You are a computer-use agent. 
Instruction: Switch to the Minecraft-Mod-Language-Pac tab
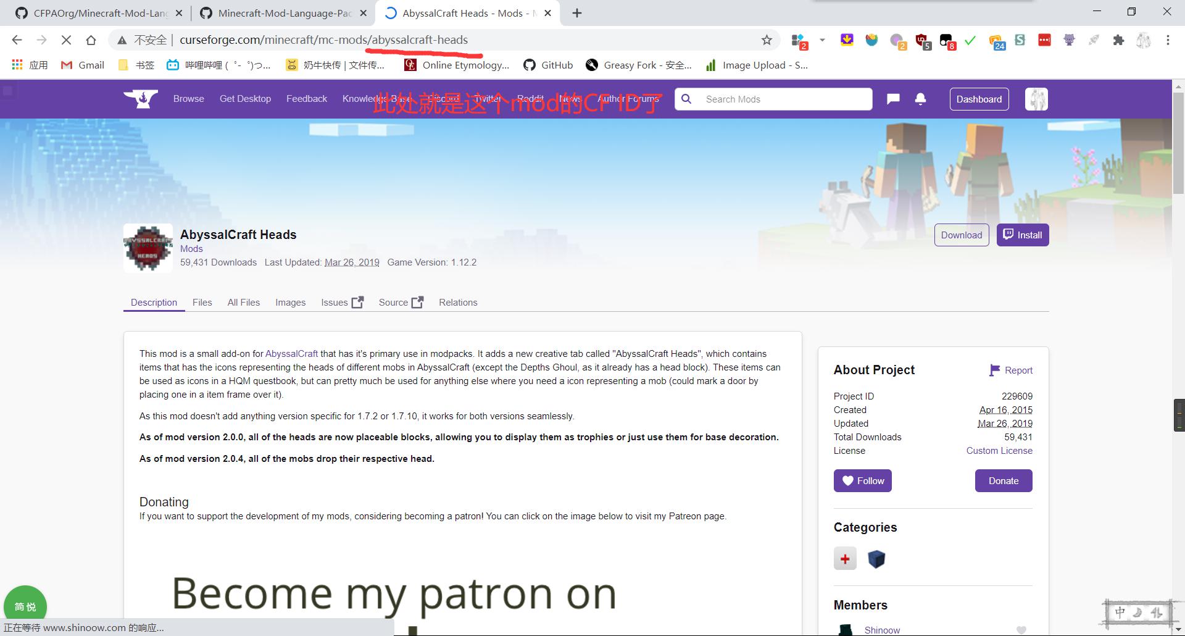click(x=283, y=13)
